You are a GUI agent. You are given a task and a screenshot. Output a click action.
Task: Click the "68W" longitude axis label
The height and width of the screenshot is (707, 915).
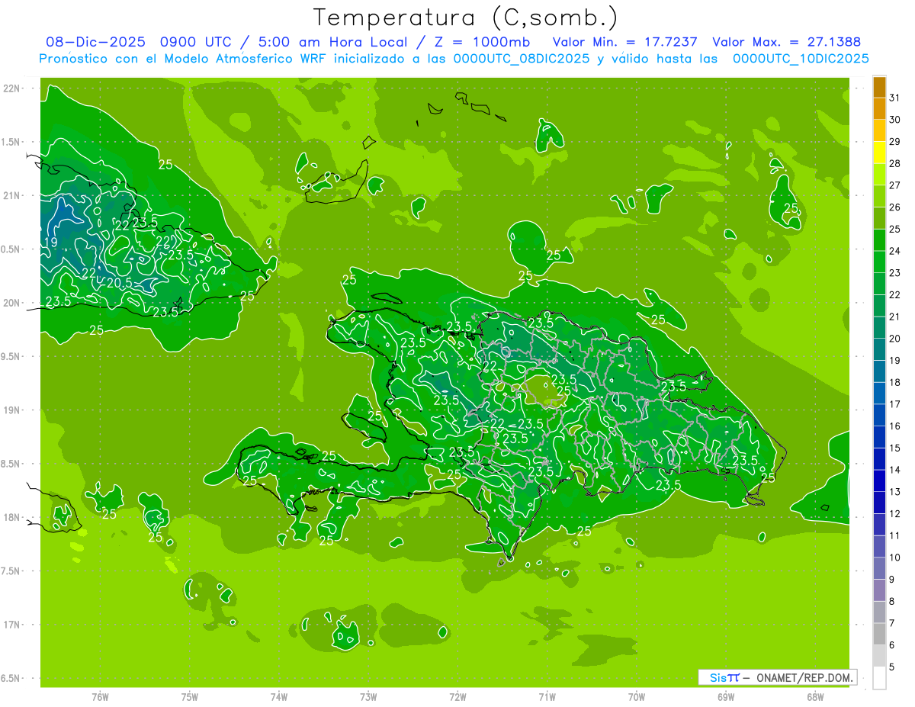pyautogui.click(x=815, y=696)
